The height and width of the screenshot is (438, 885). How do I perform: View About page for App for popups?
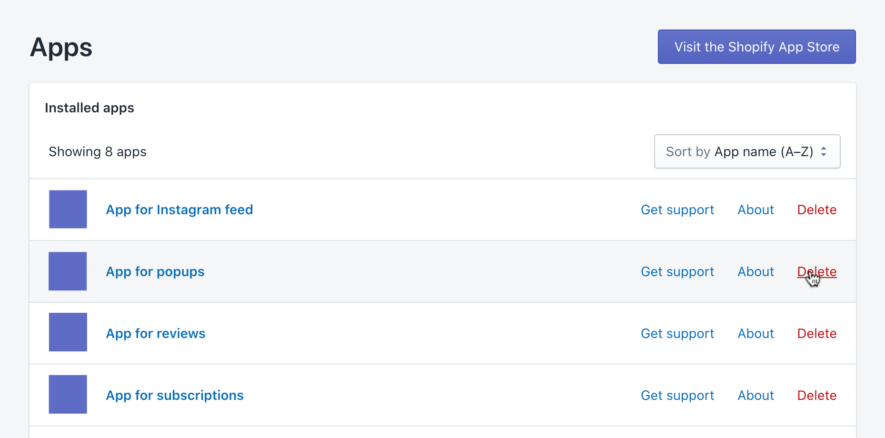756,271
